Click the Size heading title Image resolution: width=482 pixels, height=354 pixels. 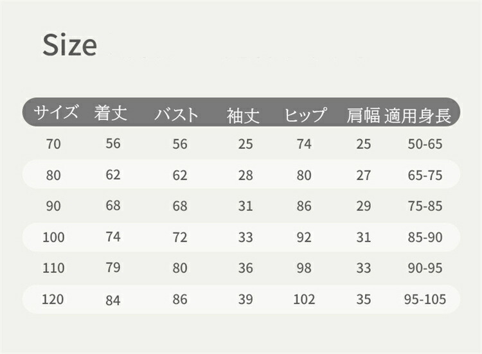(69, 45)
